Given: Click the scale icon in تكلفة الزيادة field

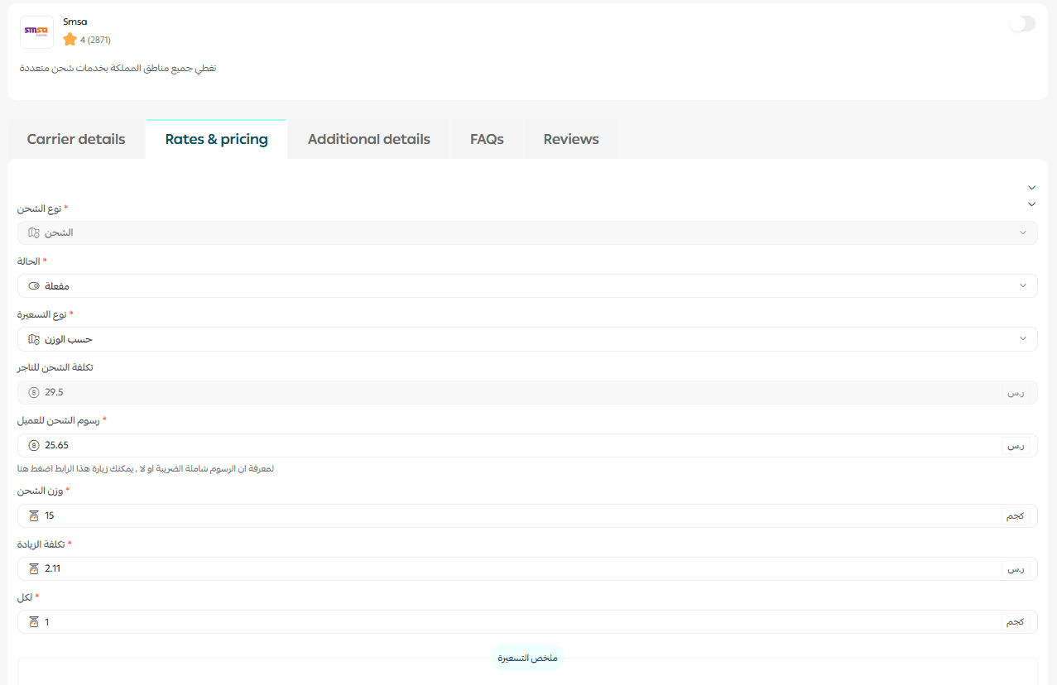Looking at the screenshot, I should coord(34,568).
